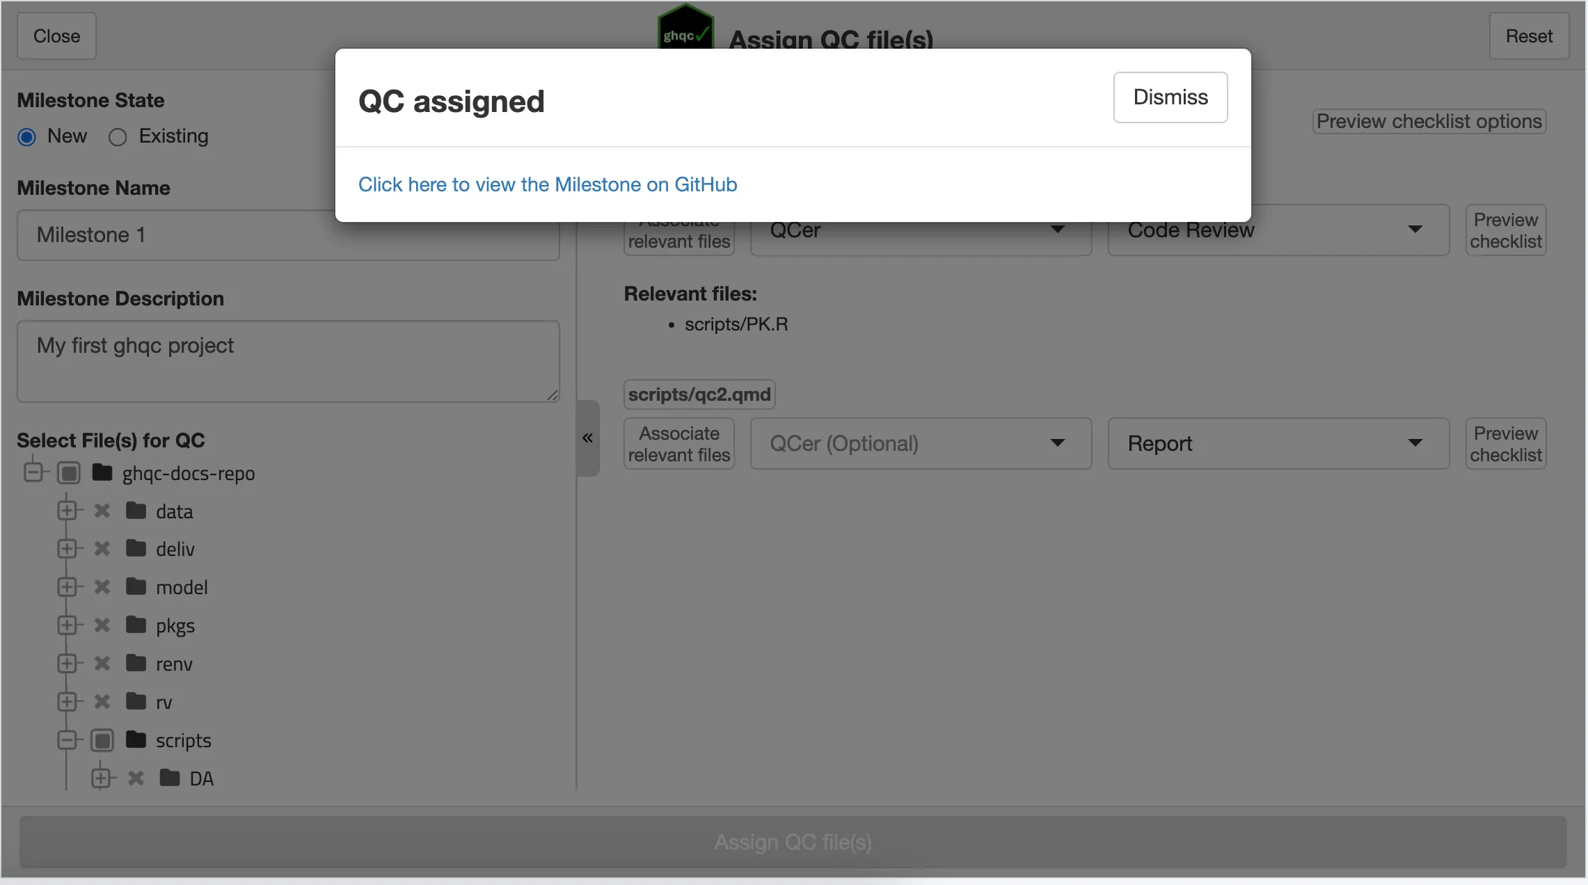Image resolution: width=1588 pixels, height=885 pixels.
Task: Collapse the scripts folder tree node
Action: tap(67, 740)
